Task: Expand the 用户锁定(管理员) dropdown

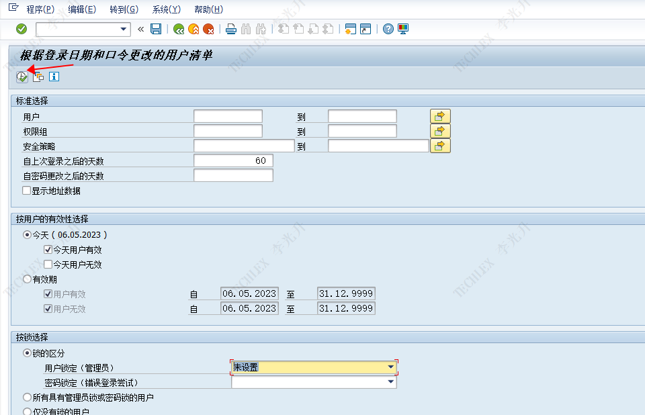Action: click(x=390, y=367)
